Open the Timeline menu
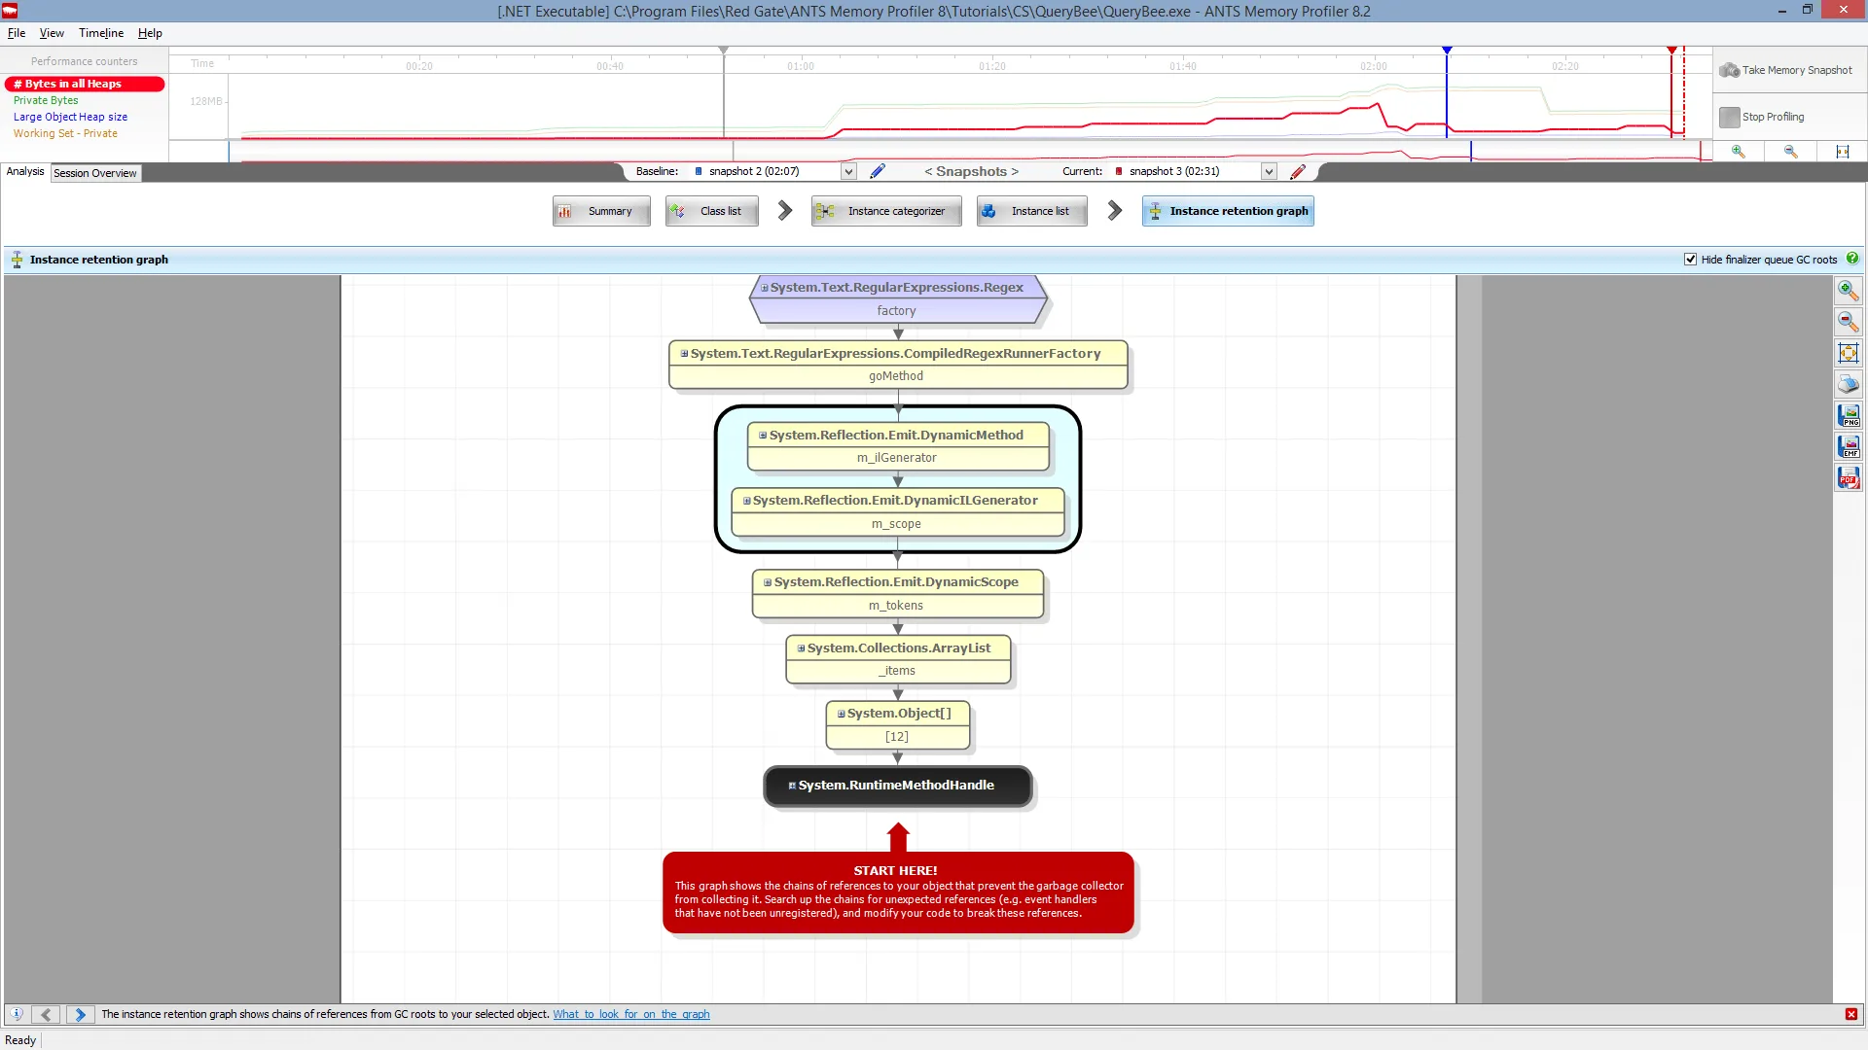This screenshot has height=1050, width=1868. (x=100, y=33)
